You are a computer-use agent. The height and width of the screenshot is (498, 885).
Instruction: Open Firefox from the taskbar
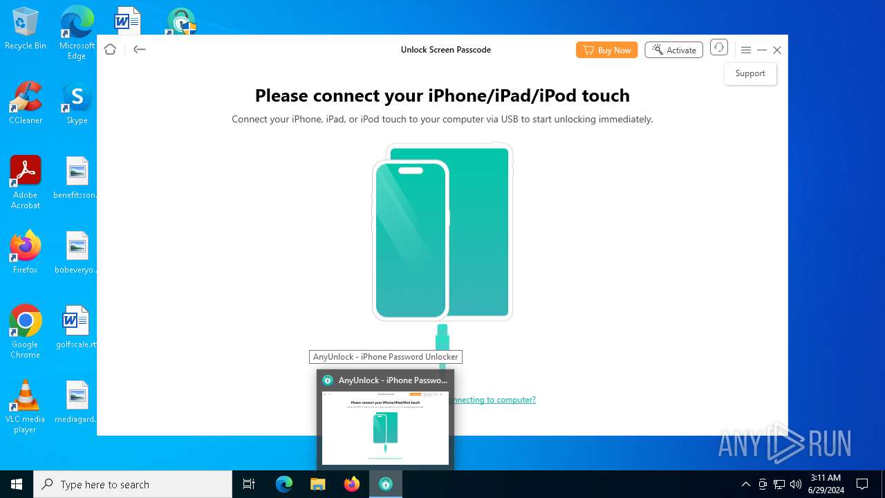[352, 484]
